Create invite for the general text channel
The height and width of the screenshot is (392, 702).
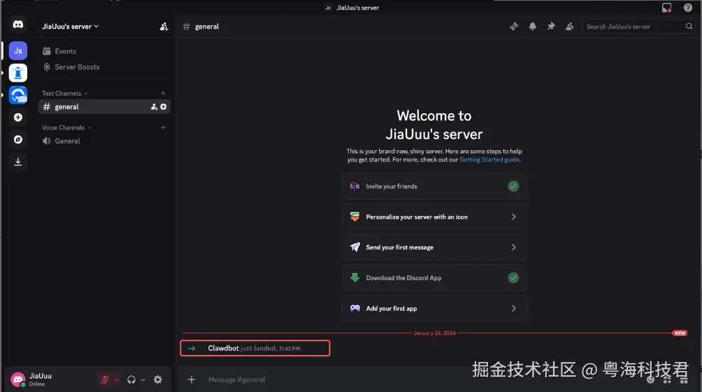click(x=154, y=106)
